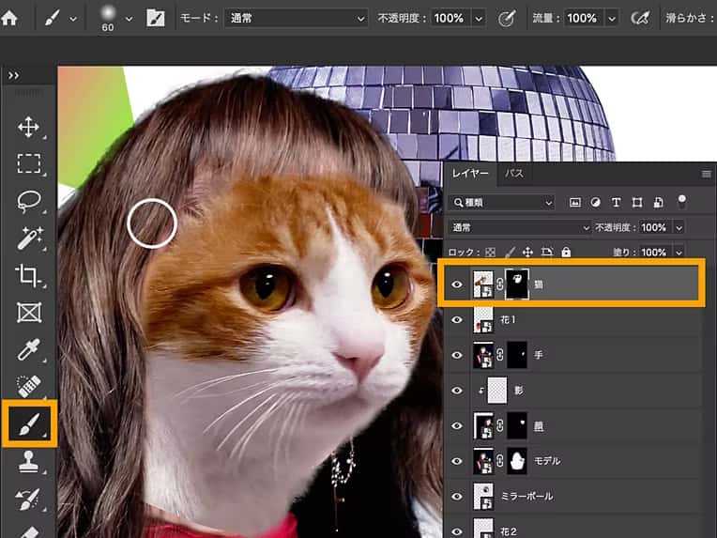717x538 pixels.
Task: Click the layer 不透明度 100% field
Action: point(654,227)
